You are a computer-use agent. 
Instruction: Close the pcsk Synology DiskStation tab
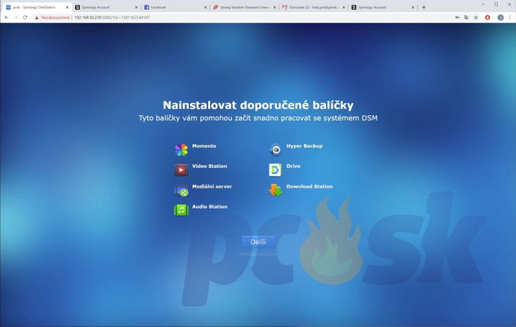coord(67,7)
